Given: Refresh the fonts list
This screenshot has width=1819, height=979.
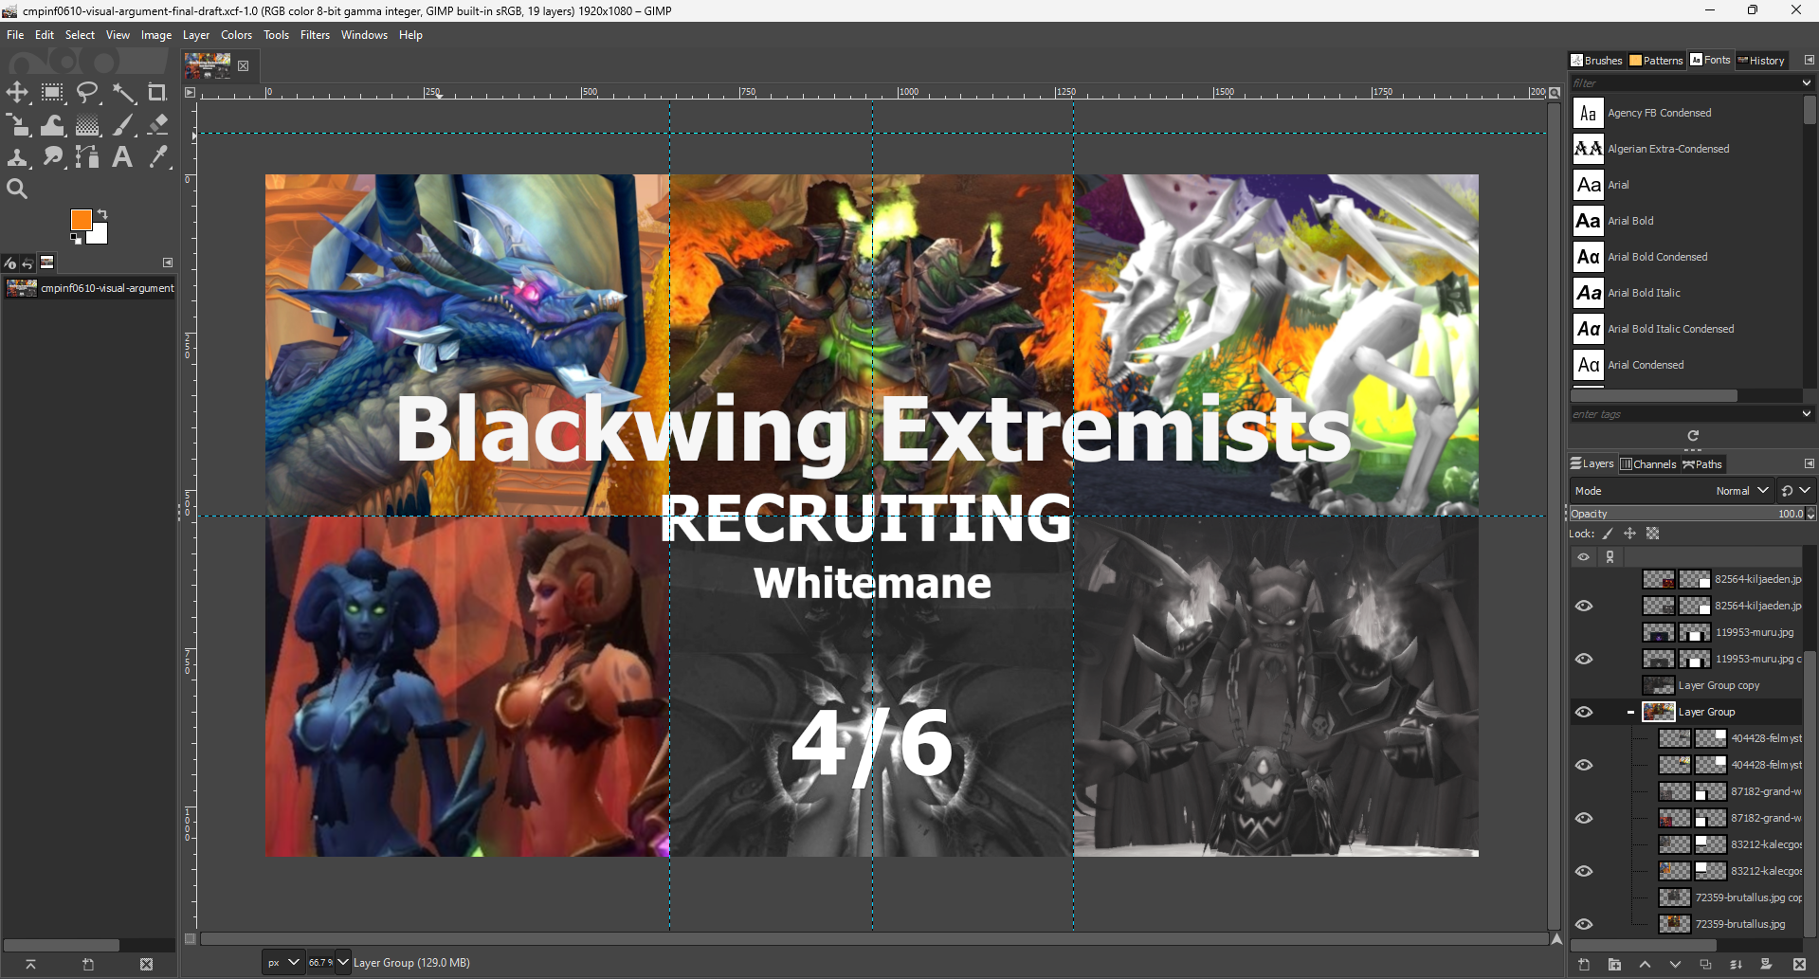Looking at the screenshot, I should (1693, 436).
